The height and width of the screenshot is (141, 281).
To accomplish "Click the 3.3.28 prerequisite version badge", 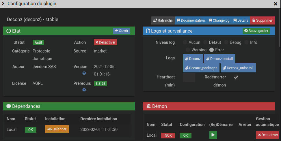I will (101, 83).
